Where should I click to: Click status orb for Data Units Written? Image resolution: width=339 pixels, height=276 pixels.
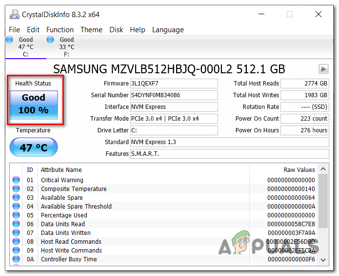coord(16,233)
